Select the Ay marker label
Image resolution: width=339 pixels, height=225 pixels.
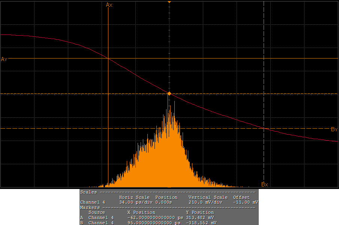click(4, 59)
